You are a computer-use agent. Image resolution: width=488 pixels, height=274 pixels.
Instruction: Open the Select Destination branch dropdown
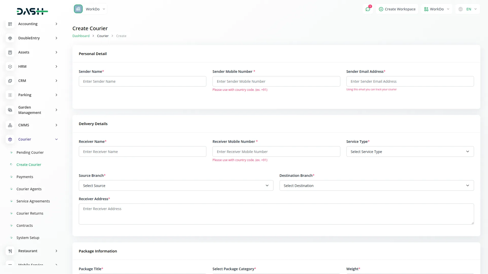click(376, 185)
